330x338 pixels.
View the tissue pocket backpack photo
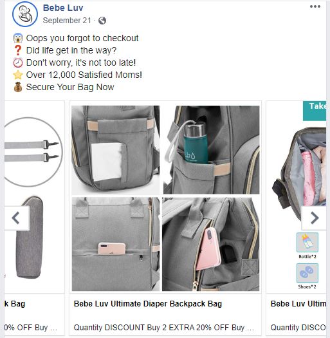tap(116, 150)
